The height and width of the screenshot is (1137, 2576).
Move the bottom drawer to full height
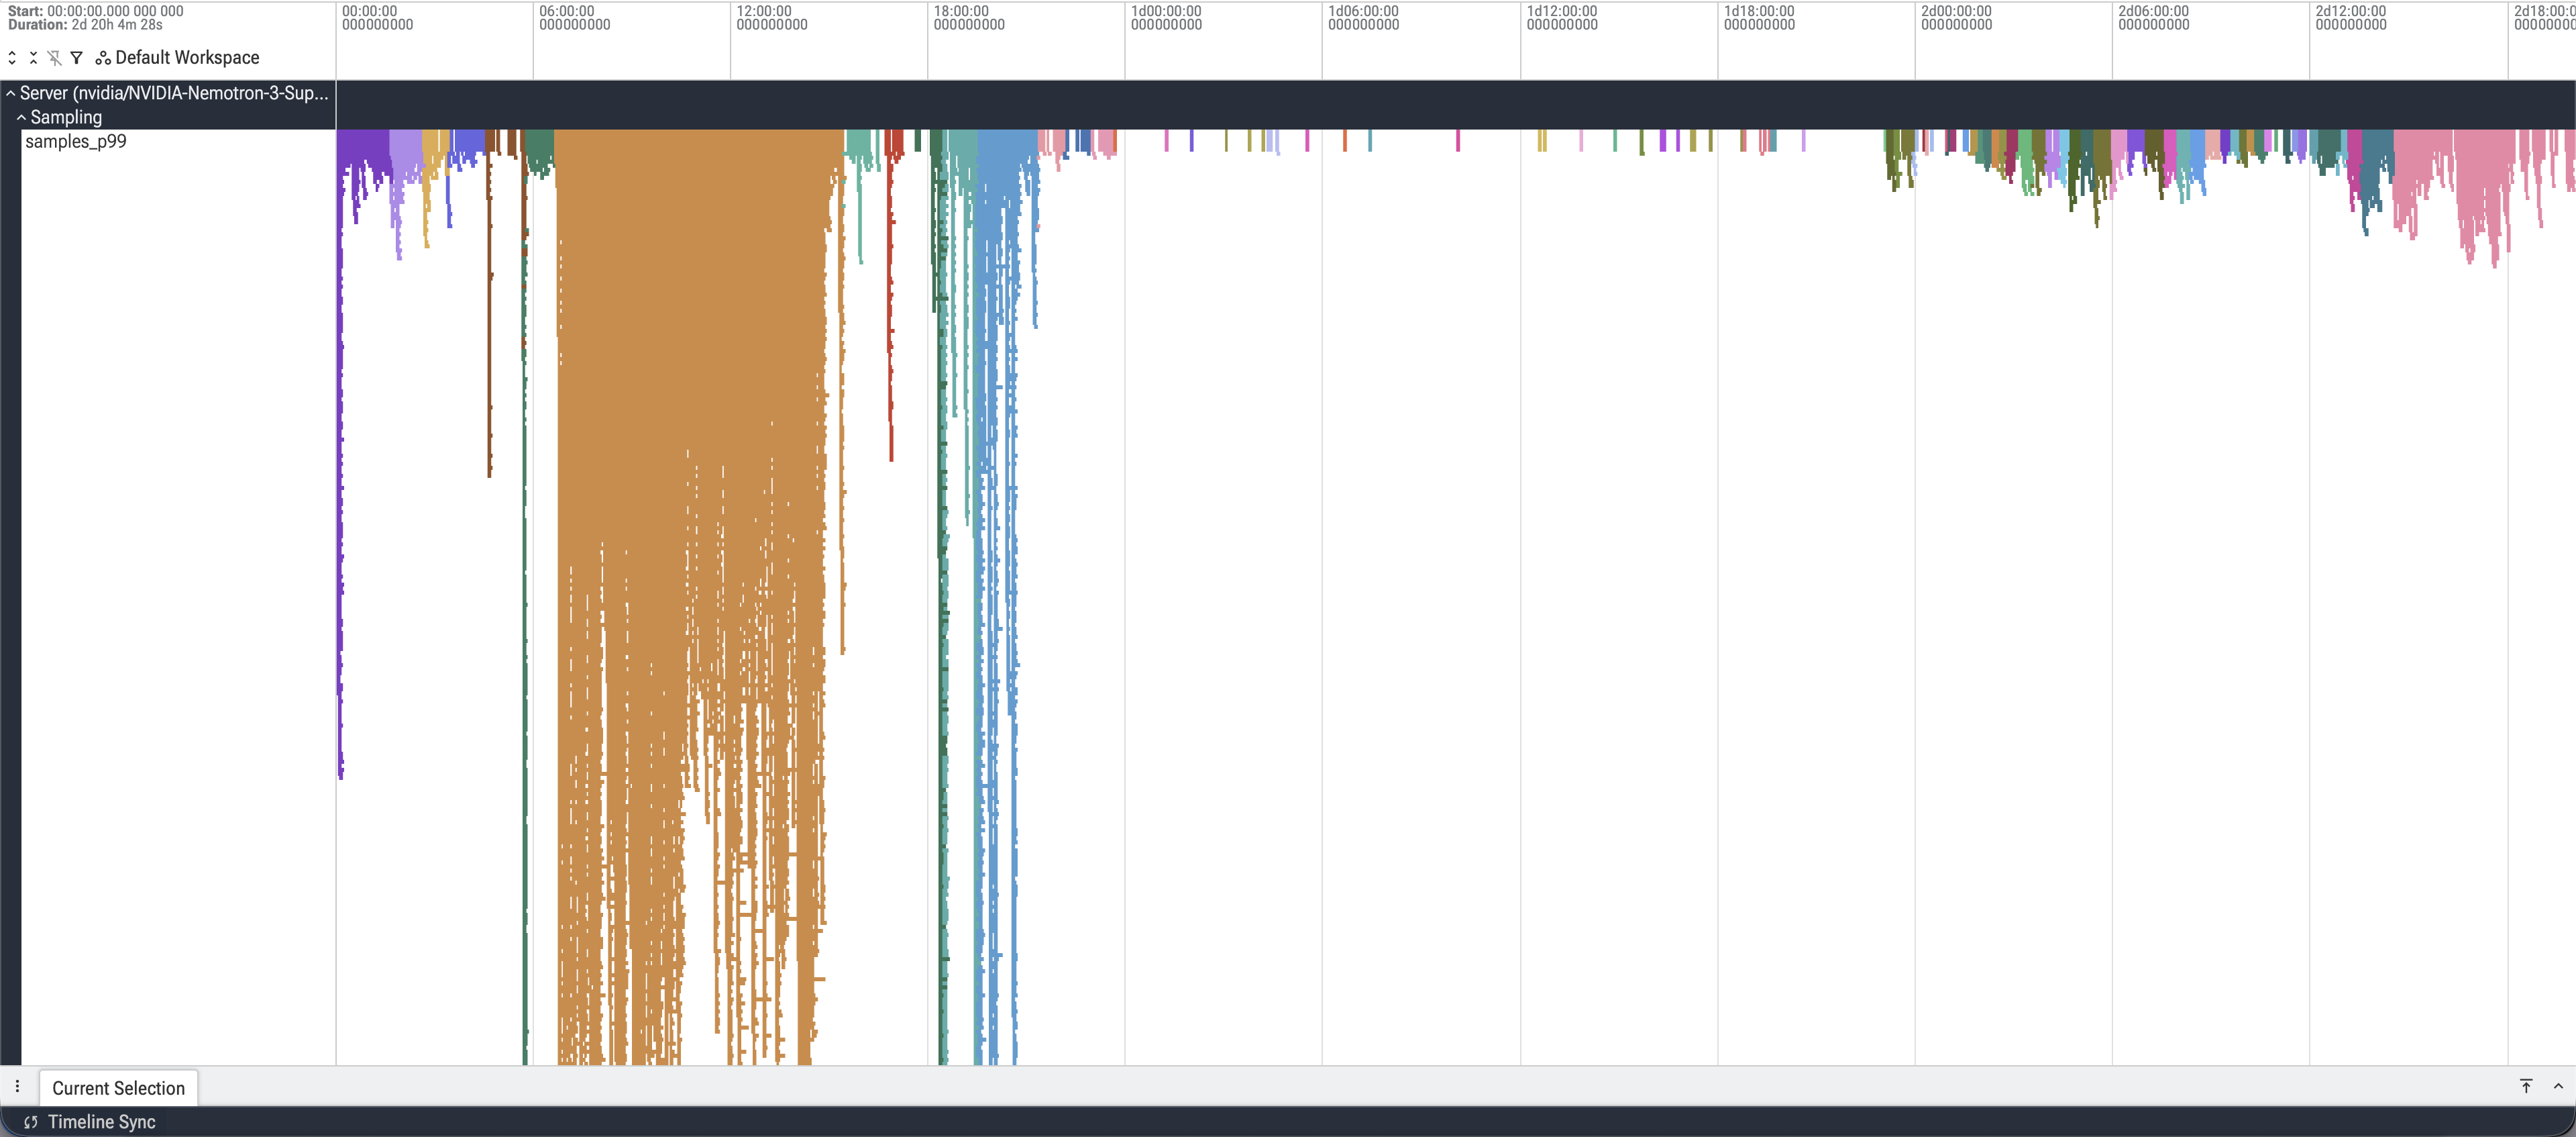coord(2526,1086)
